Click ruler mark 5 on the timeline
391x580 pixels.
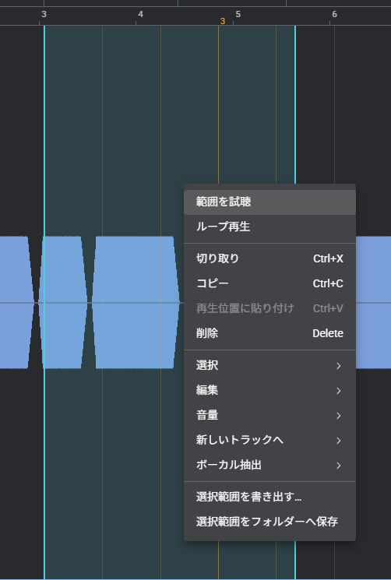pos(238,15)
